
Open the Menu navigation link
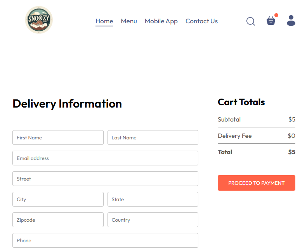tap(129, 21)
